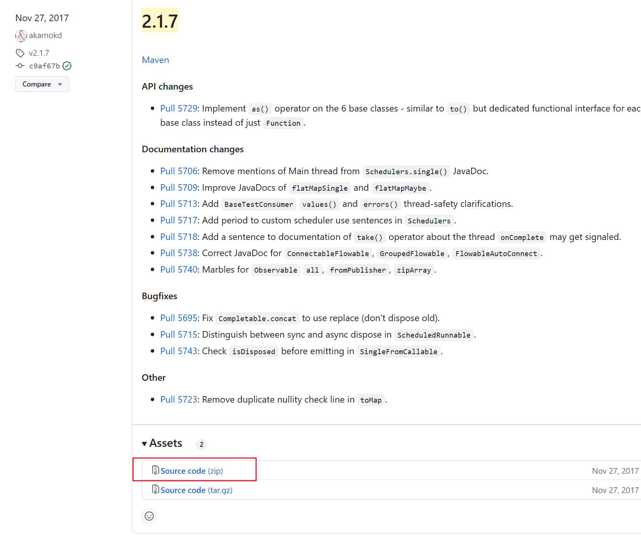Open the Maven link

pos(155,60)
